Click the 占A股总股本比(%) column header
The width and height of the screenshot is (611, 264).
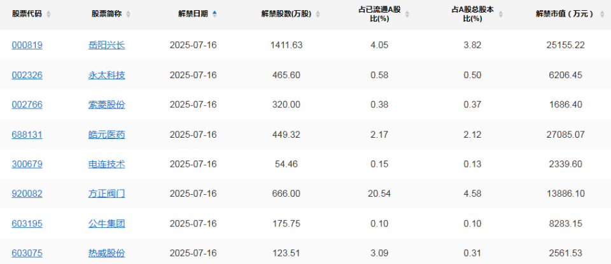(x=472, y=14)
